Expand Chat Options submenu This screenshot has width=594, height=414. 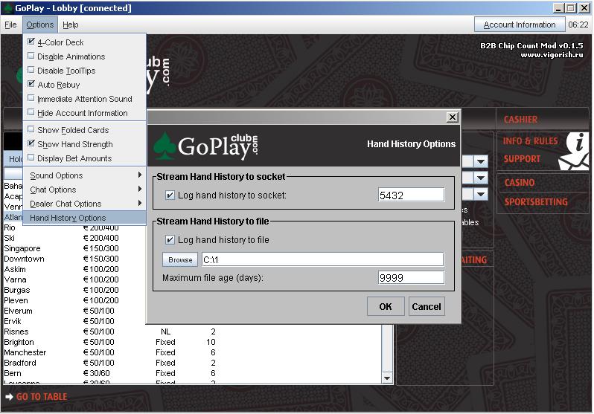tap(84, 190)
